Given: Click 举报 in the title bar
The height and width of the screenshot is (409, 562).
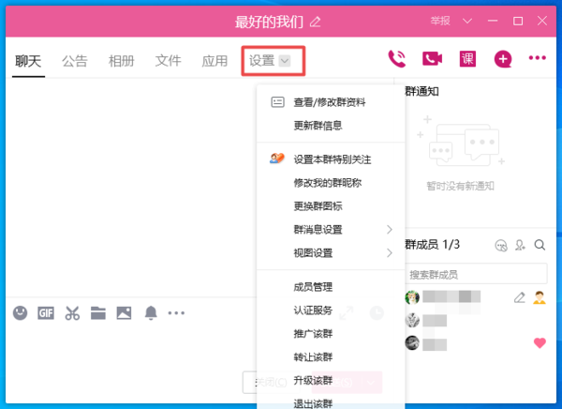Looking at the screenshot, I should click(x=439, y=20).
